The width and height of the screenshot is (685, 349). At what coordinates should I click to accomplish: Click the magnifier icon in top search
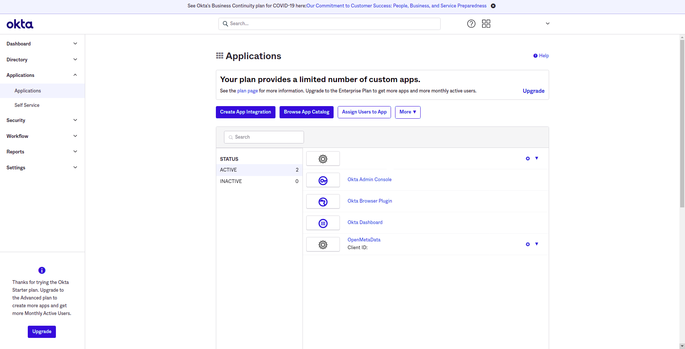pyautogui.click(x=225, y=24)
